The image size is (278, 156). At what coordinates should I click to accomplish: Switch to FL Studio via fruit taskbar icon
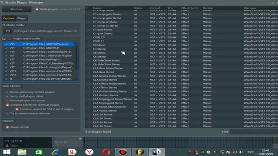tap(139, 152)
